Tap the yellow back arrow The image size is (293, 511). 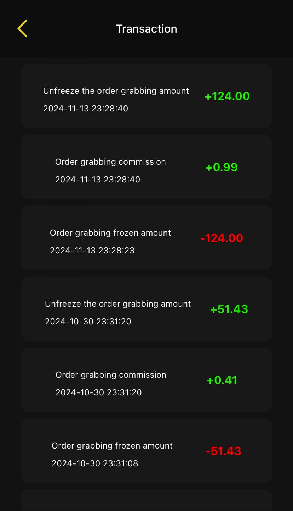click(22, 28)
